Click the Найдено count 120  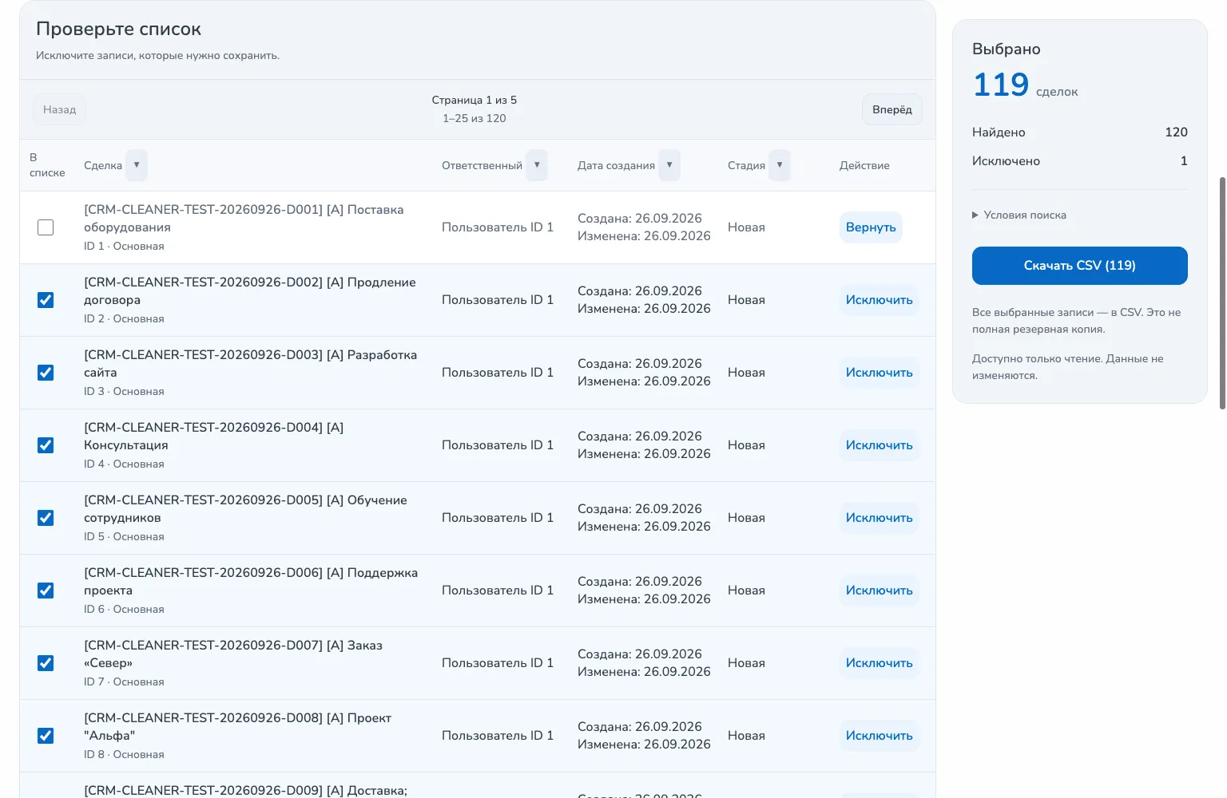pyautogui.click(x=1176, y=132)
